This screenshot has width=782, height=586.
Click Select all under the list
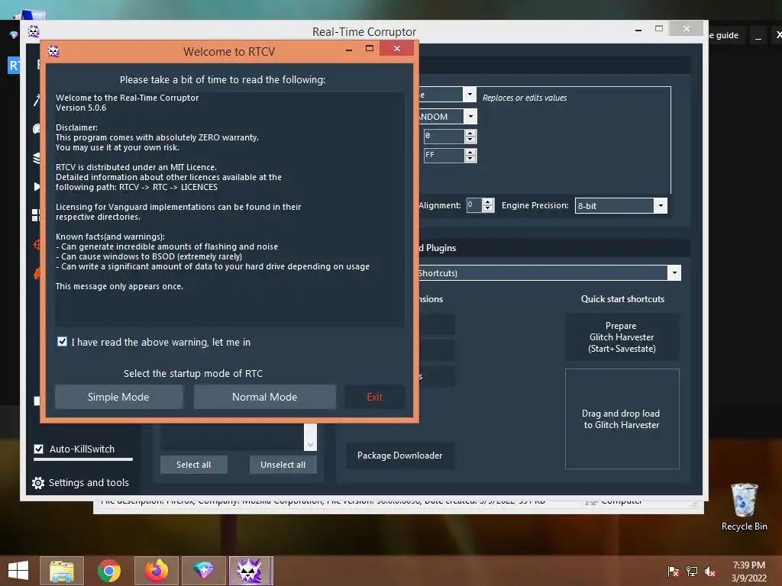193,465
